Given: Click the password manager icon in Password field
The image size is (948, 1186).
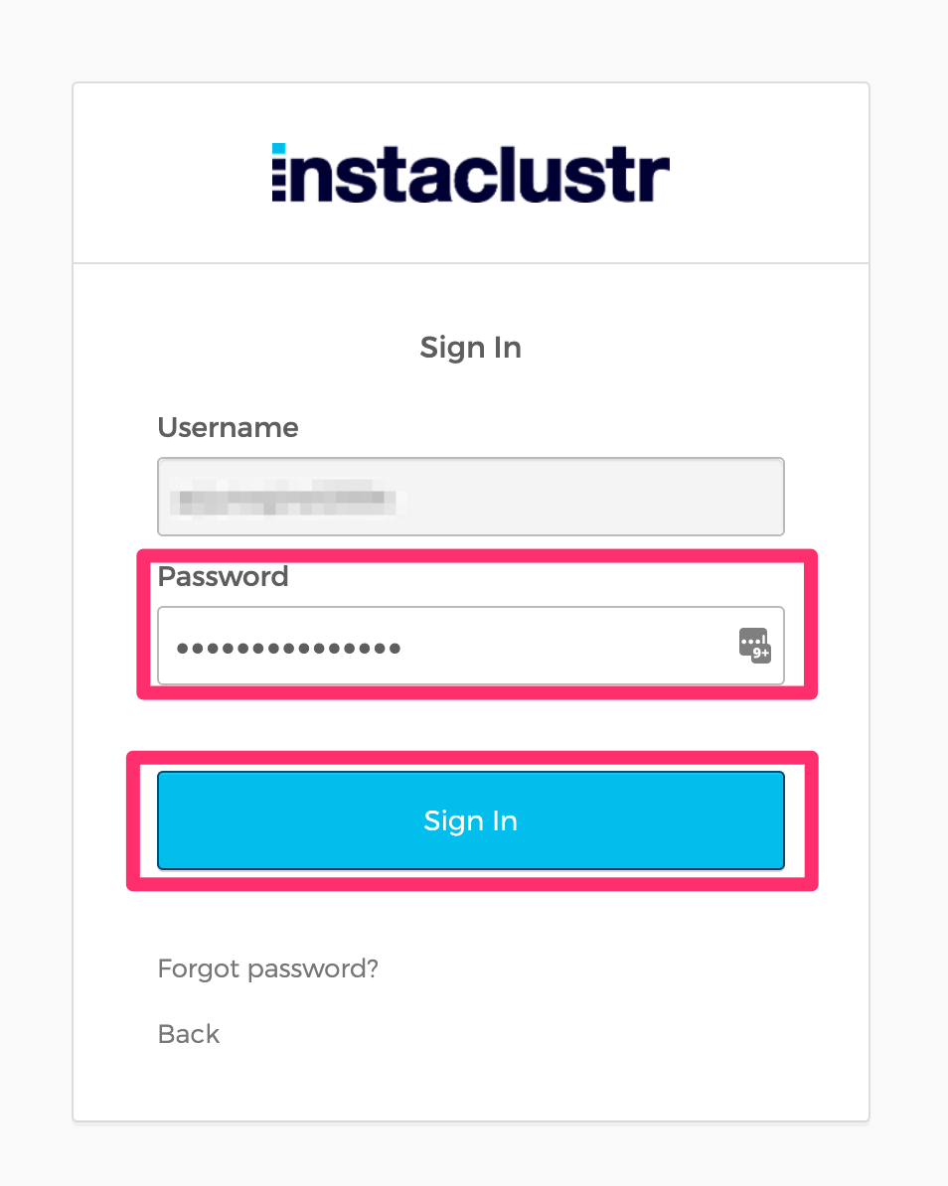Looking at the screenshot, I should coord(753,644).
